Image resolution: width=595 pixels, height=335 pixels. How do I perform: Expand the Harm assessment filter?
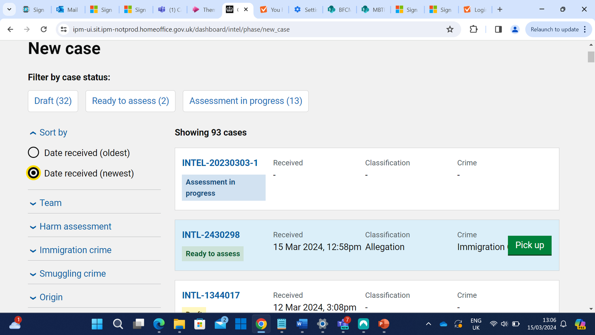[x=71, y=226]
